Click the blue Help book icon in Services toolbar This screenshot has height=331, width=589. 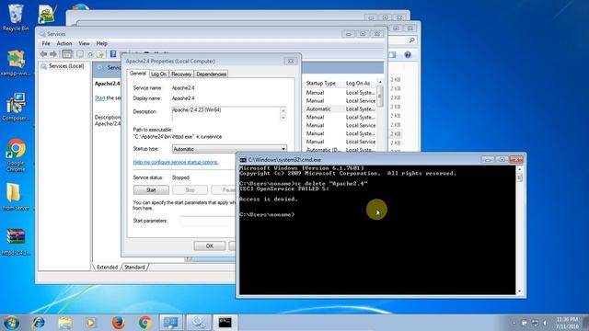point(113,54)
